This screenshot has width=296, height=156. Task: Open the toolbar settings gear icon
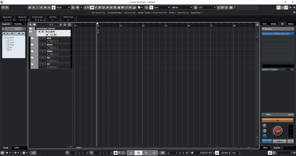tap(294, 8)
